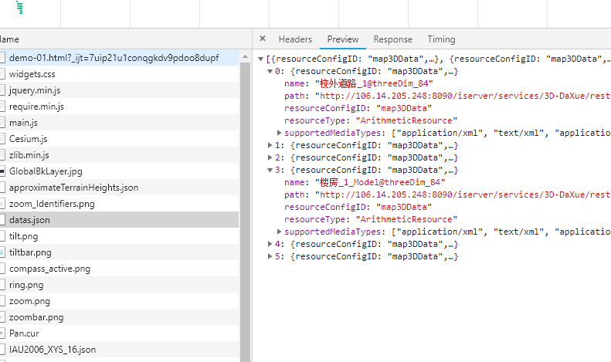Select GlobalBkLayer.jpg request
611x362 pixels.
click(x=119, y=171)
